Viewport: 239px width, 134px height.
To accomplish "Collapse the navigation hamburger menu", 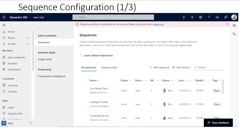I will pyautogui.click(x=4, y=25).
